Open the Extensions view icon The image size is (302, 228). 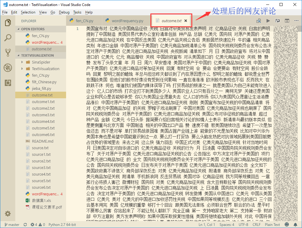[x=8, y=83]
